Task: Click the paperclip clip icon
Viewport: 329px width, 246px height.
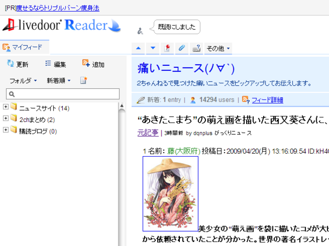Action: tap(182, 48)
